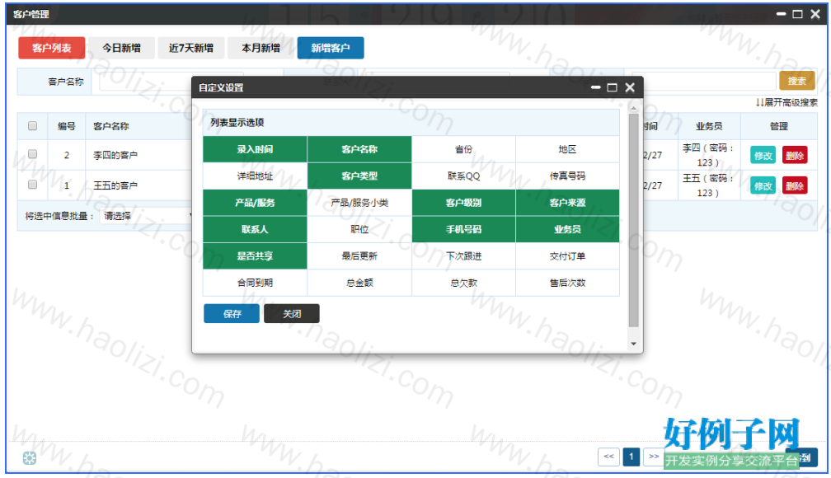831x478 pixels.
Task: Check the checkbox for 王五的客户 row
Action: pyautogui.click(x=32, y=185)
